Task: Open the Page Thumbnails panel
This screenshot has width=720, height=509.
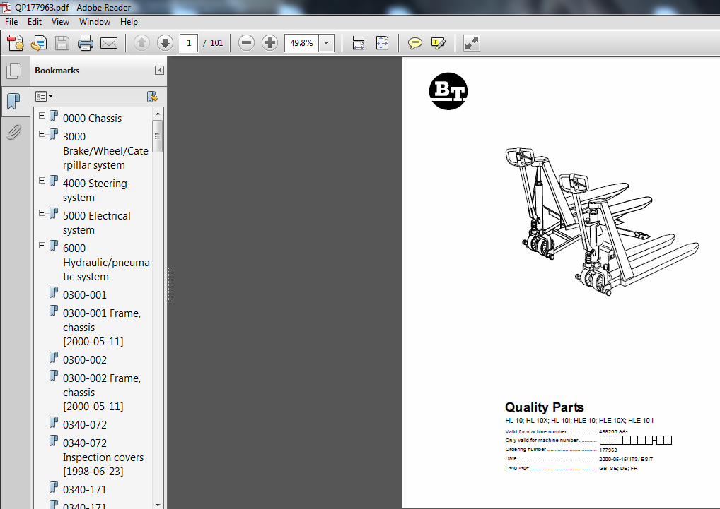Action: [14, 71]
